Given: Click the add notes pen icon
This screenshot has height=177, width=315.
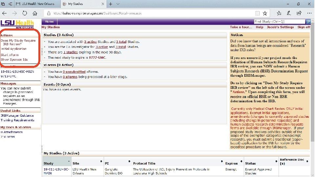Looking at the screenshot, I should [289, 13].
